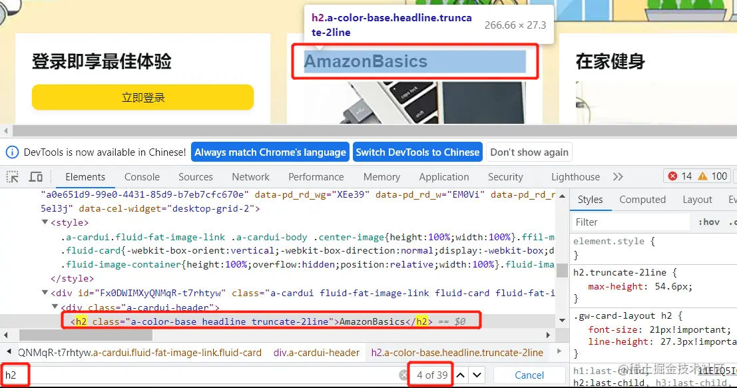Select the Computed sidebar tab
The height and width of the screenshot is (388, 737).
click(642, 200)
